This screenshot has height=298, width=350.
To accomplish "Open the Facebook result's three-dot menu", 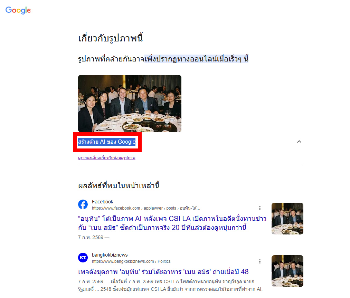I will tap(260, 208).
